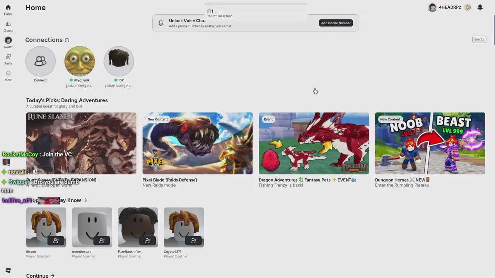Viewport: 495px width, 278px height.
Task: Open FazeNanshifter's avatar card
Action: click(138, 227)
